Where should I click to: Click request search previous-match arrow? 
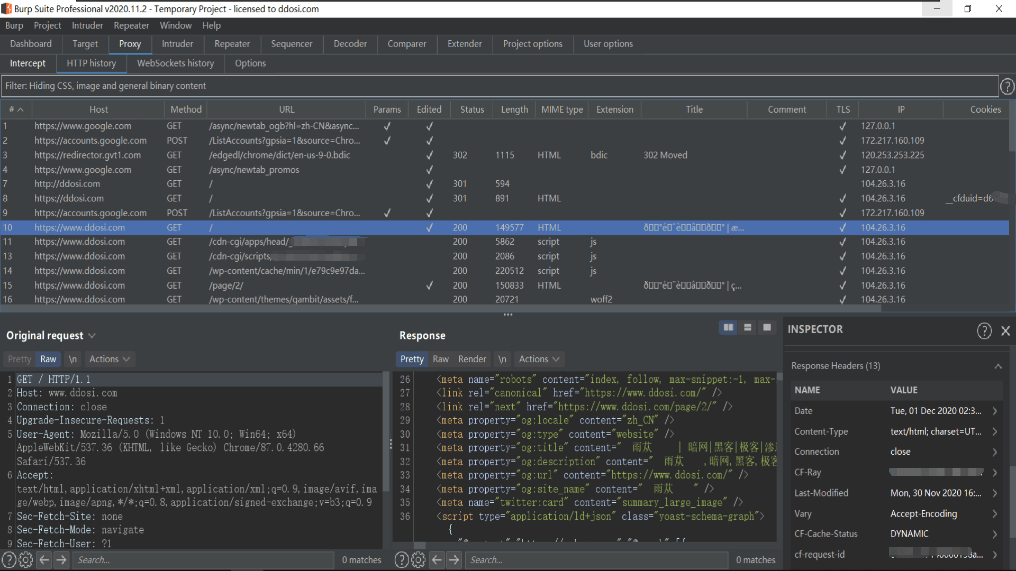pos(44,559)
